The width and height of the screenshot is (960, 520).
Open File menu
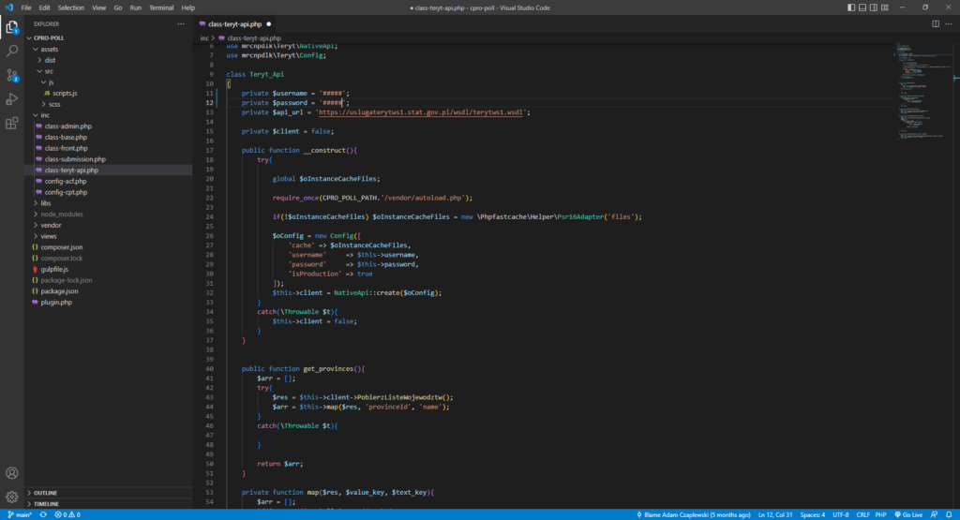[25, 7]
